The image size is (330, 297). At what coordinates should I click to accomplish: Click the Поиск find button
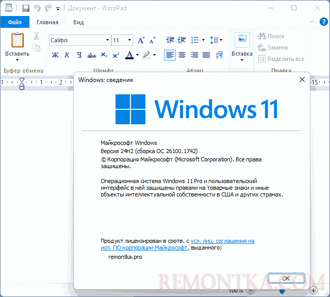click(271, 36)
